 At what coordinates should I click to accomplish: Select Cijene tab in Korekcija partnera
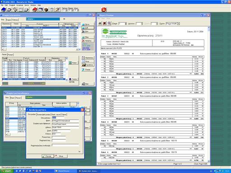[64, 114]
